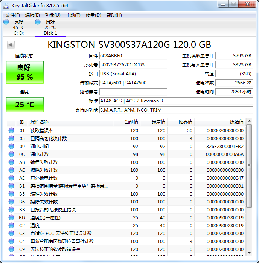The image size is (259, 263).
Task: Click the transfer mode field SATA/600
Action: click(133, 83)
